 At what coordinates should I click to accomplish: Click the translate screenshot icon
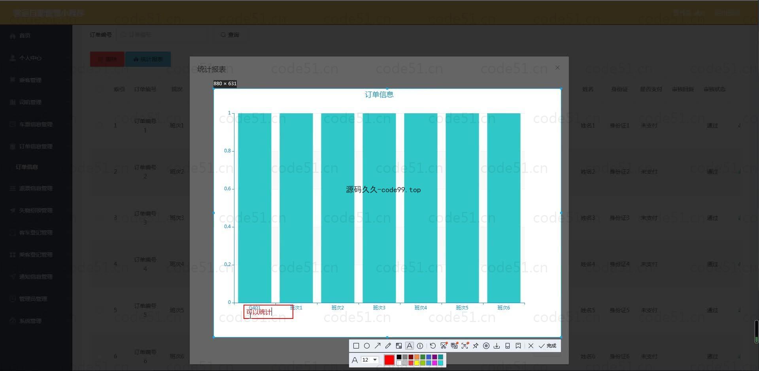(x=454, y=346)
